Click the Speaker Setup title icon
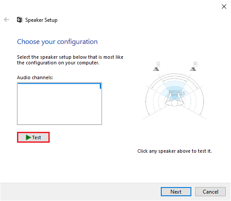 pyautogui.click(x=20, y=20)
